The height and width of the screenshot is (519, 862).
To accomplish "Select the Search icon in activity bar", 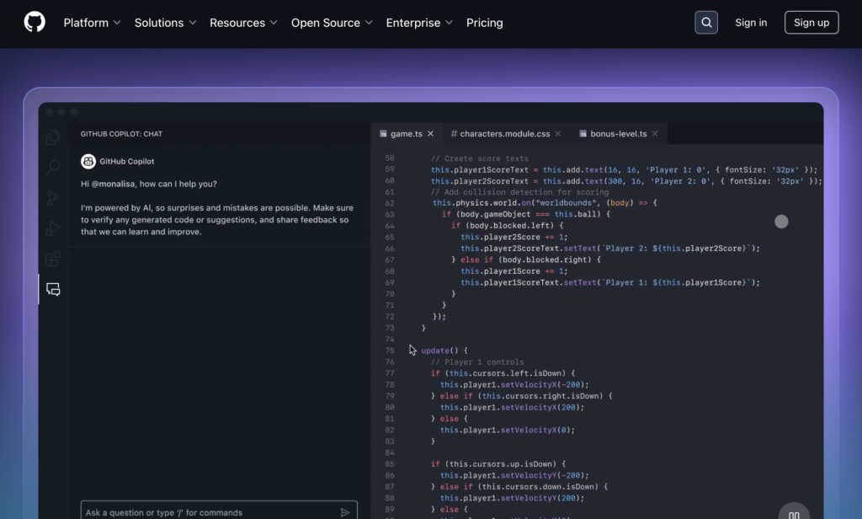I will [53, 168].
